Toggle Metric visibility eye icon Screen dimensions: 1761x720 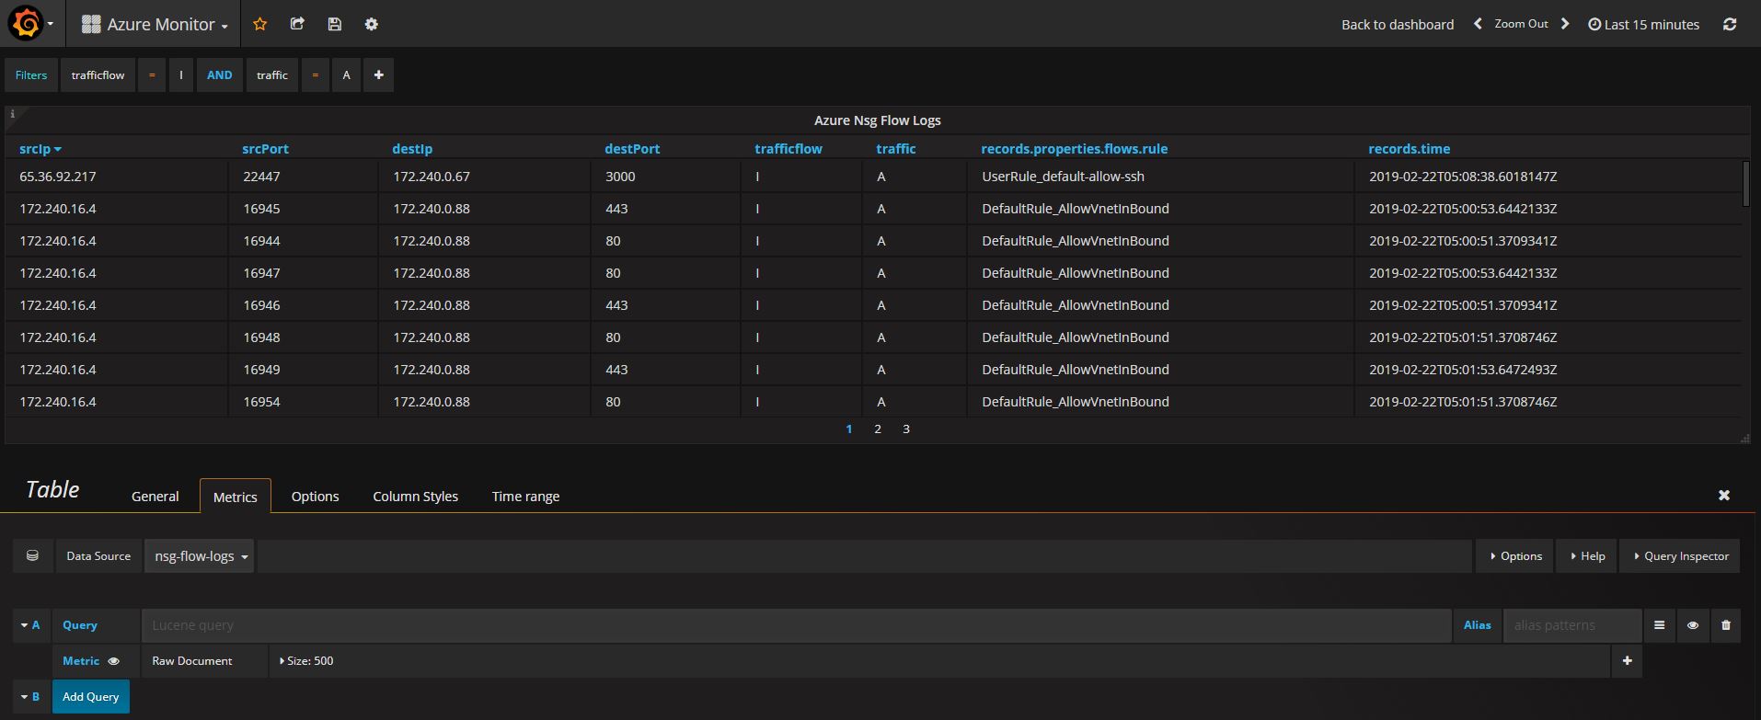click(x=114, y=661)
